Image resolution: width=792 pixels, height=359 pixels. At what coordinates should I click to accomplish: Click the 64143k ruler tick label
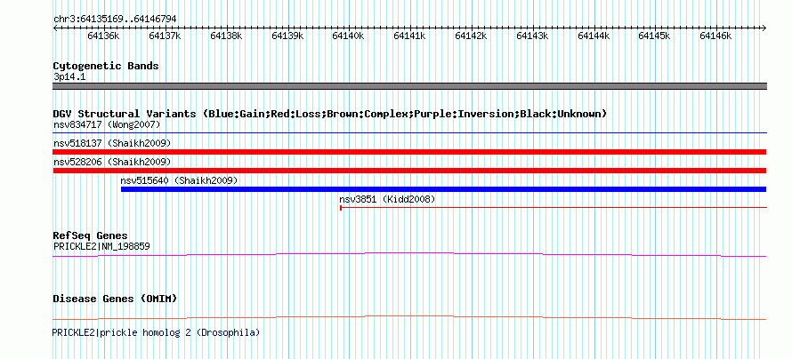click(x=532, y=36)
